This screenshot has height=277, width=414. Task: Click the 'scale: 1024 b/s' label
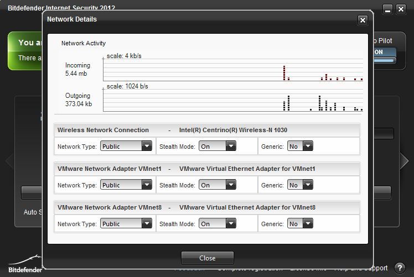tap(127, 86)
